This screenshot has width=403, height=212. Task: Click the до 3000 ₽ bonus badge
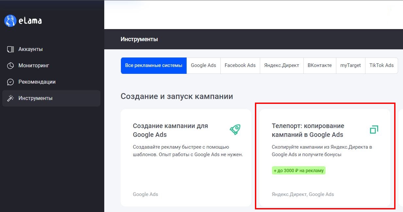point(298,170)
